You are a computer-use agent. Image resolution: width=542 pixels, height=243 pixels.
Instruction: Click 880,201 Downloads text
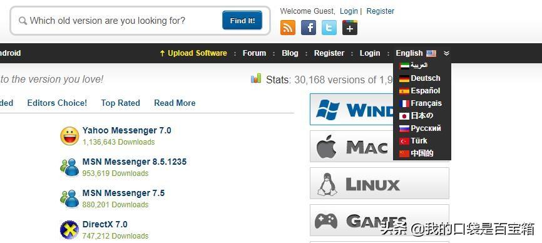tap(115, 205)
